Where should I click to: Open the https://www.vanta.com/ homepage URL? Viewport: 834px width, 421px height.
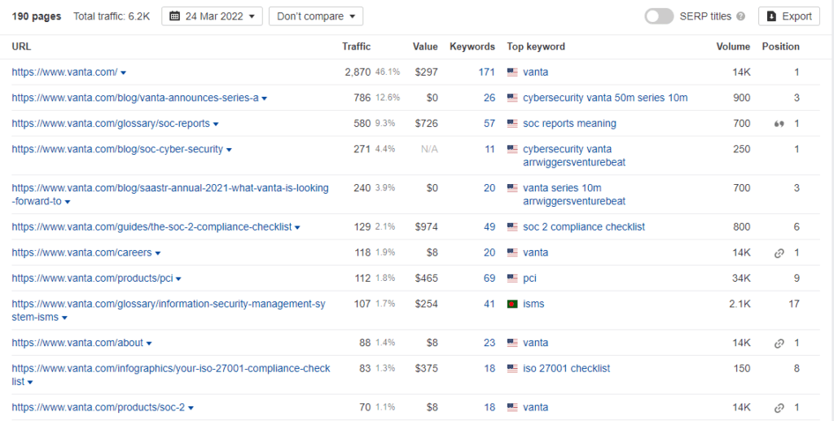64,72
